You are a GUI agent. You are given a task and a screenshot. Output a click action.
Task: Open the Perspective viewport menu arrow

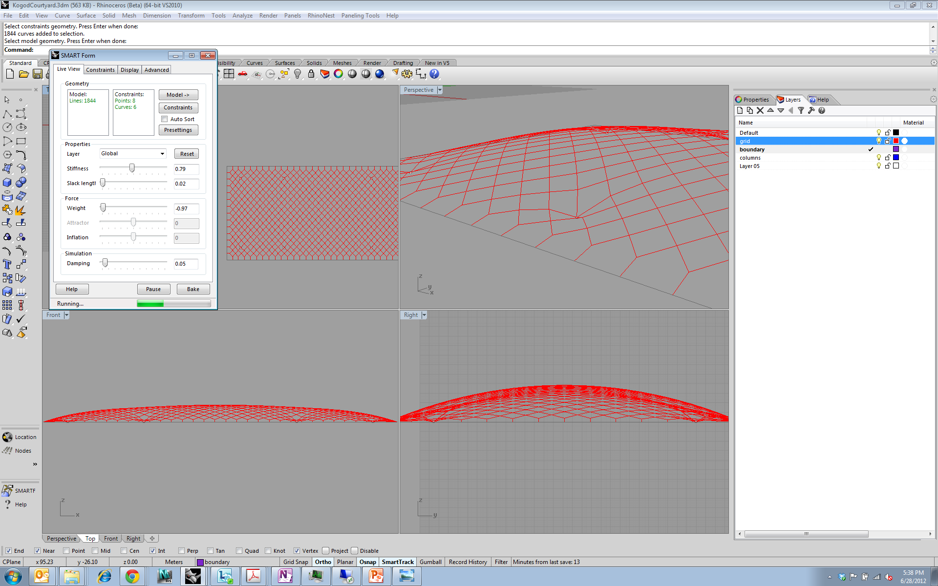click(440, 90)
